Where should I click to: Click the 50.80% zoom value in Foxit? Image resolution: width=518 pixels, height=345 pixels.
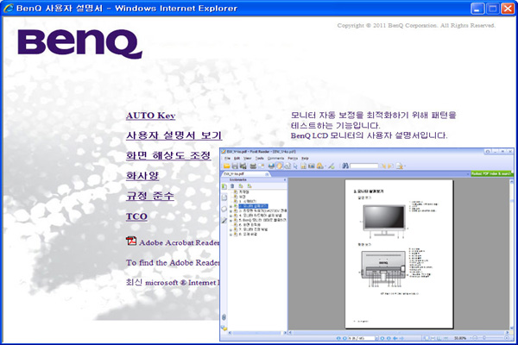[460, 338]
